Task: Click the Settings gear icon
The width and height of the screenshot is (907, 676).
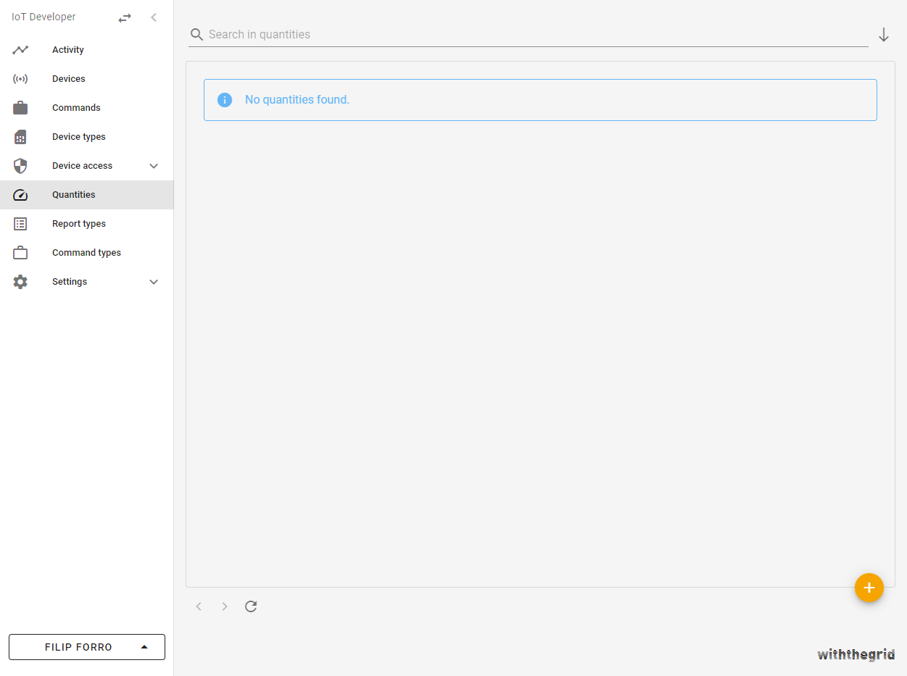Action: click(20, 282)
